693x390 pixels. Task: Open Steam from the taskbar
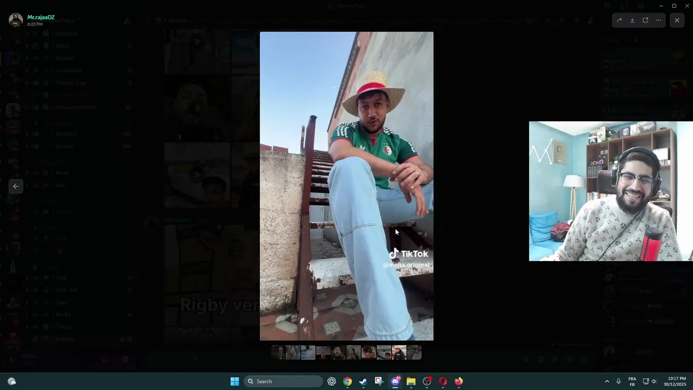(363, 381)
